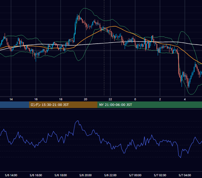
Task: Click the 5/6 16:00 label on indicator axis
Action: [x=36, y=175]
